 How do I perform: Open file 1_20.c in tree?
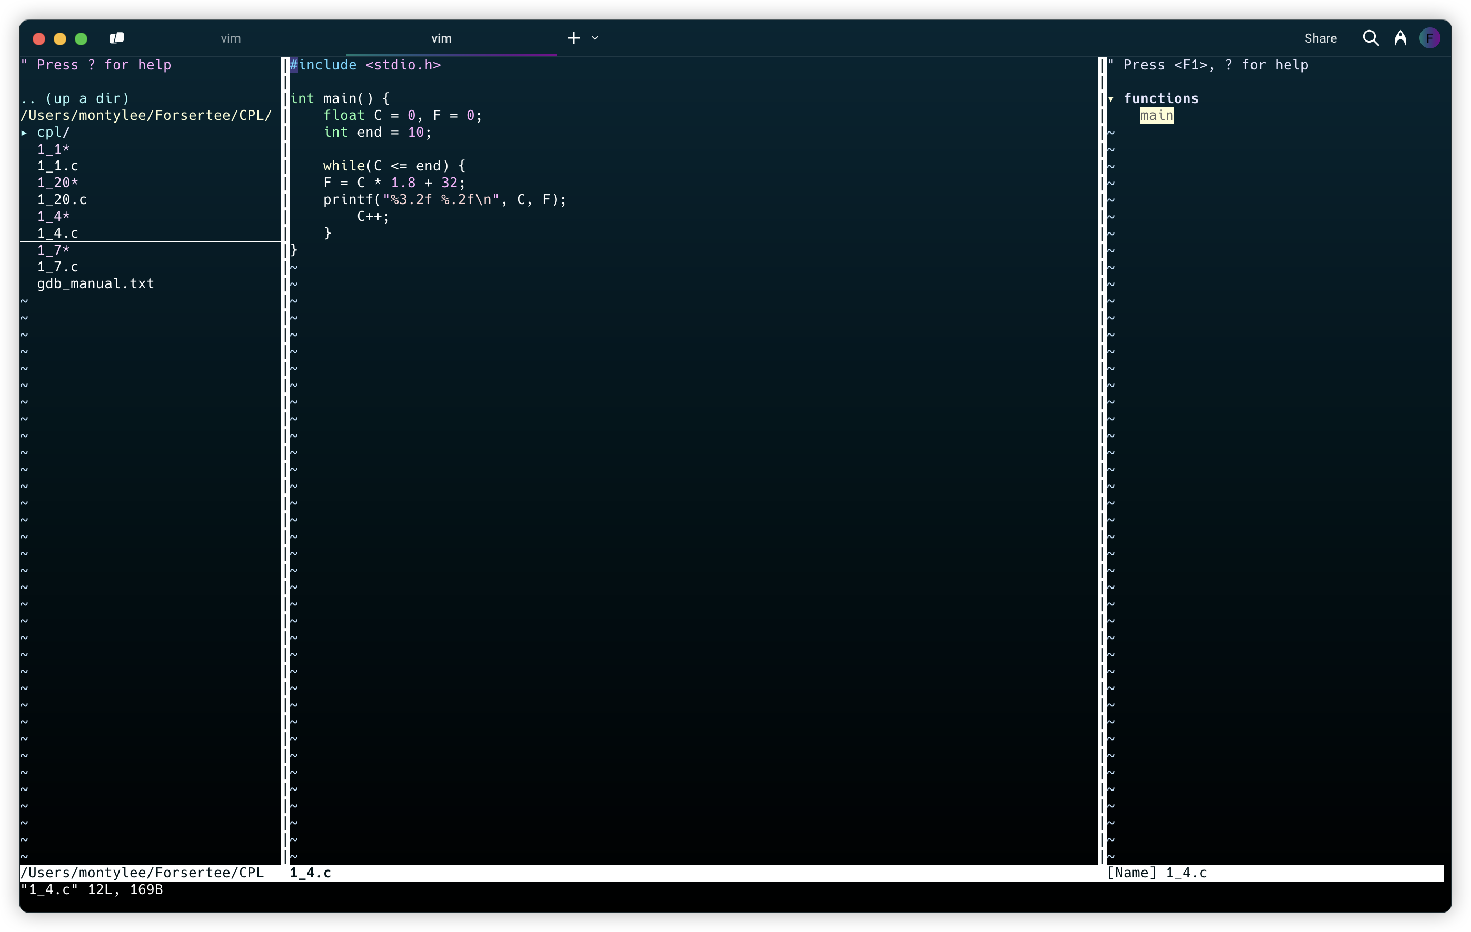[62, 199]
